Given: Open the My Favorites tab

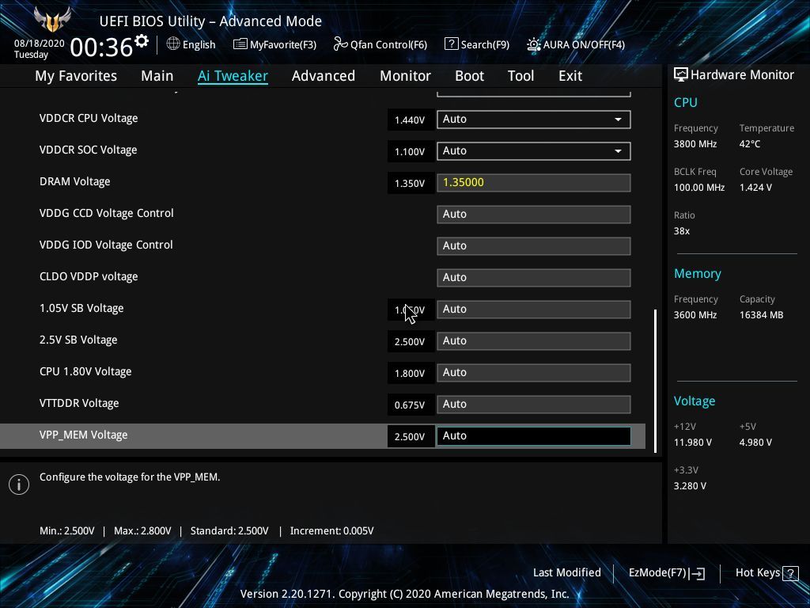Looking at the screenshot, I should [76, 76].
